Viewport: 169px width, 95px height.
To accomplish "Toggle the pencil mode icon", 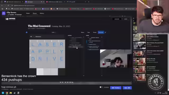I will pyautogui.click(x=105, y=32).
